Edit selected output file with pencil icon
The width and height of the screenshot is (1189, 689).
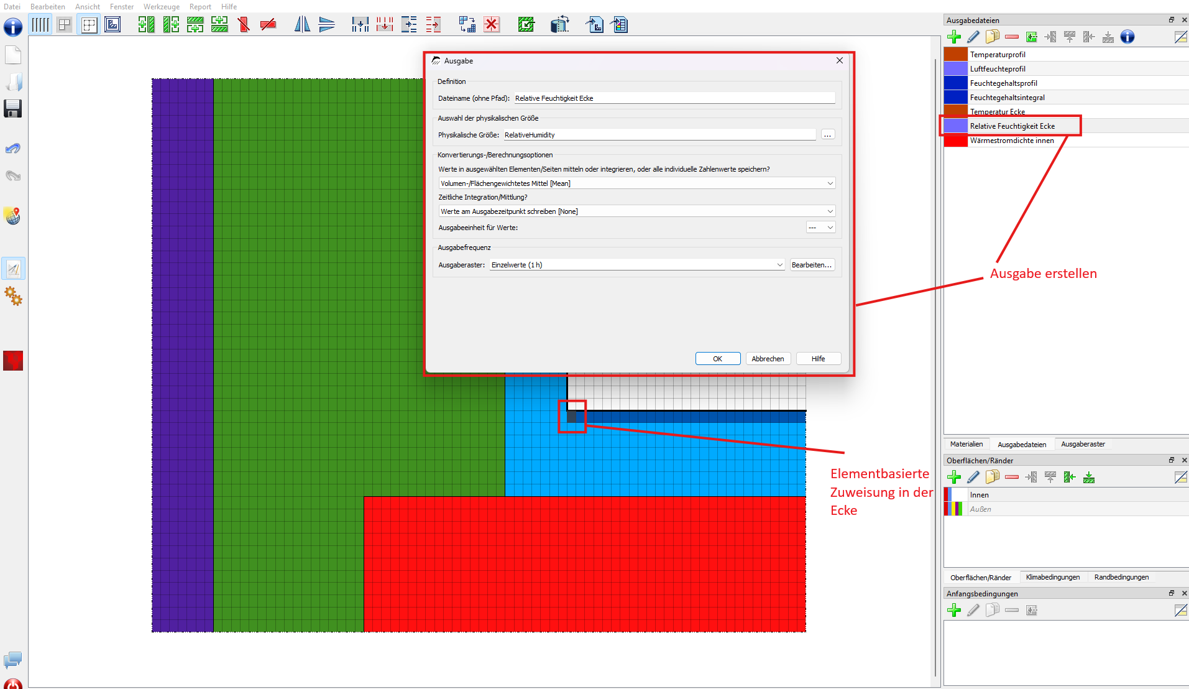[x=973, y=37]
